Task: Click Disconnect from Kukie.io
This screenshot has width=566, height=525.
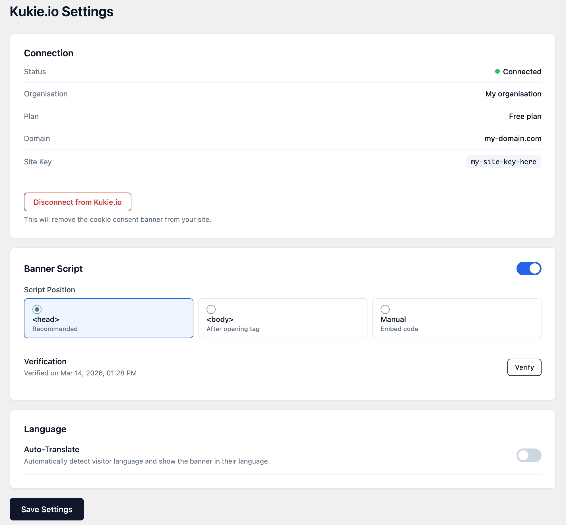Action: (77, 202)
